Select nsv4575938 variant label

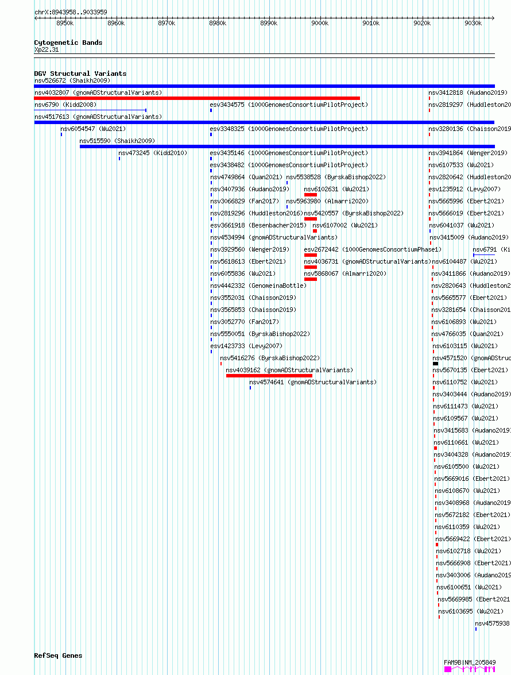pyautogui.click(x=493, y=623)
